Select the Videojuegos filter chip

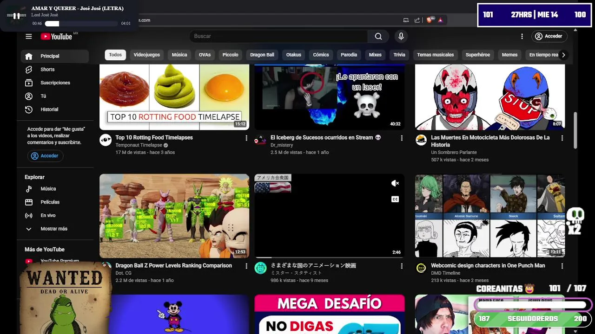point(147,55)
